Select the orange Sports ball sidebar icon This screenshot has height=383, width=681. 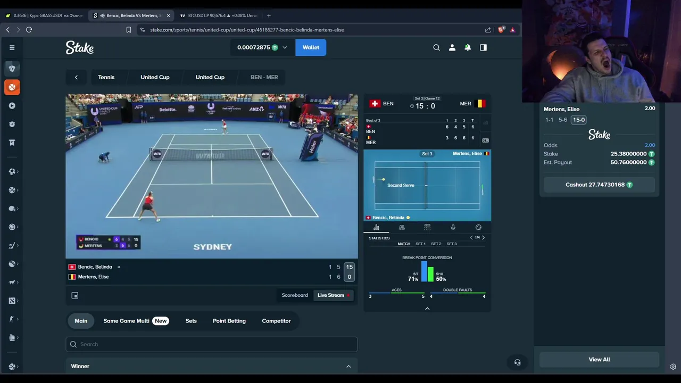(x=12, y=87)
